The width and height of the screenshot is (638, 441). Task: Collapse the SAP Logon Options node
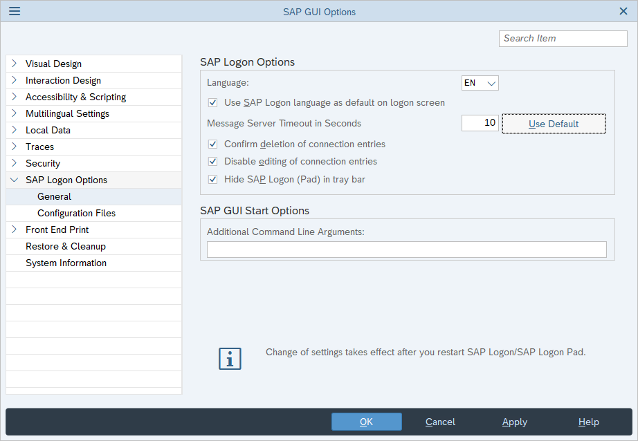pyautogui.click(x=15, y=180)
